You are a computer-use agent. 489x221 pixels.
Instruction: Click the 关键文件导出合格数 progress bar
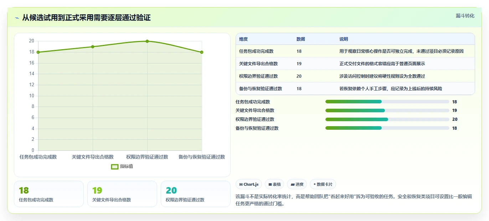(387, 110)
